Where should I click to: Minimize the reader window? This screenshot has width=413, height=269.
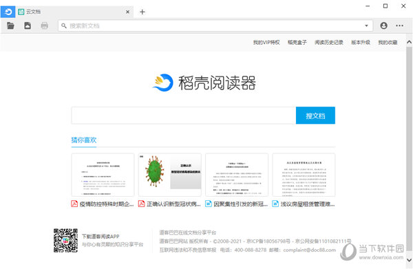[x=368, y=6]
